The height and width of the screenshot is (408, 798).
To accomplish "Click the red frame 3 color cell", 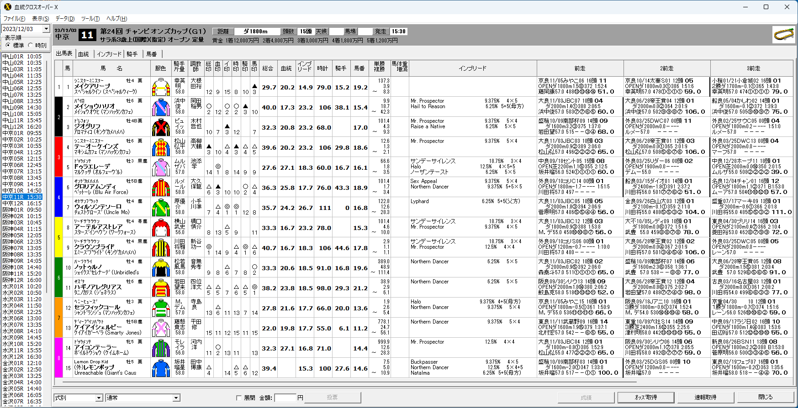I will pos(58,157).
